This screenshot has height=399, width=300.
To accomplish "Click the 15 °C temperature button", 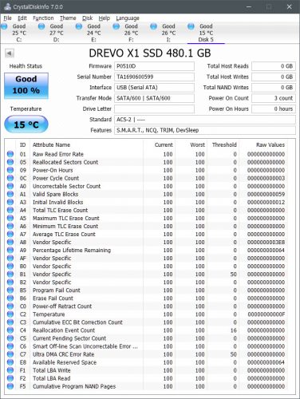I will click(26, 124).
